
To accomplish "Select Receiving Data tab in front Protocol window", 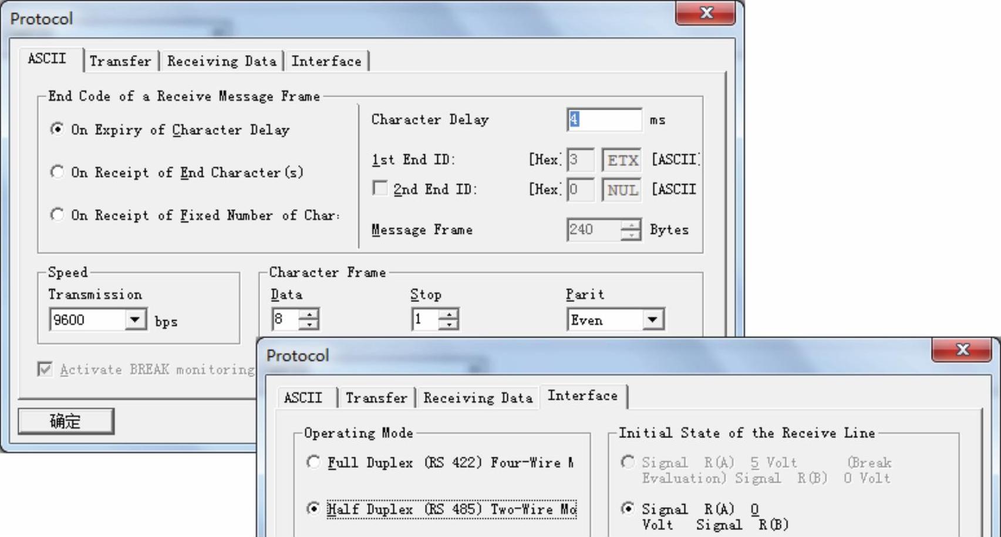I will click(478, 398).
